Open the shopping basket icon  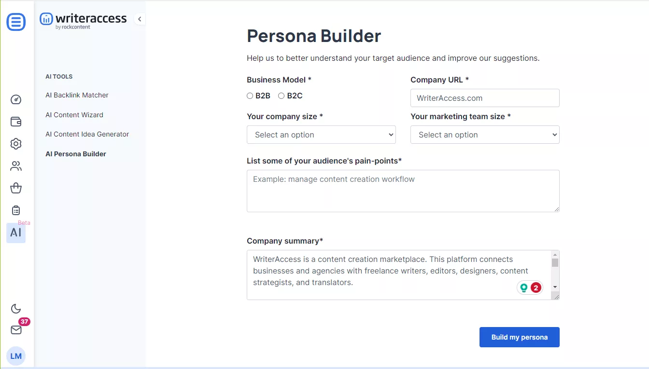pos(16,188)
